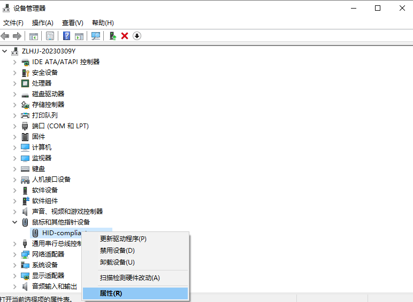
Task: Select the 打印队列 printer icon
Action: point(25,115)
